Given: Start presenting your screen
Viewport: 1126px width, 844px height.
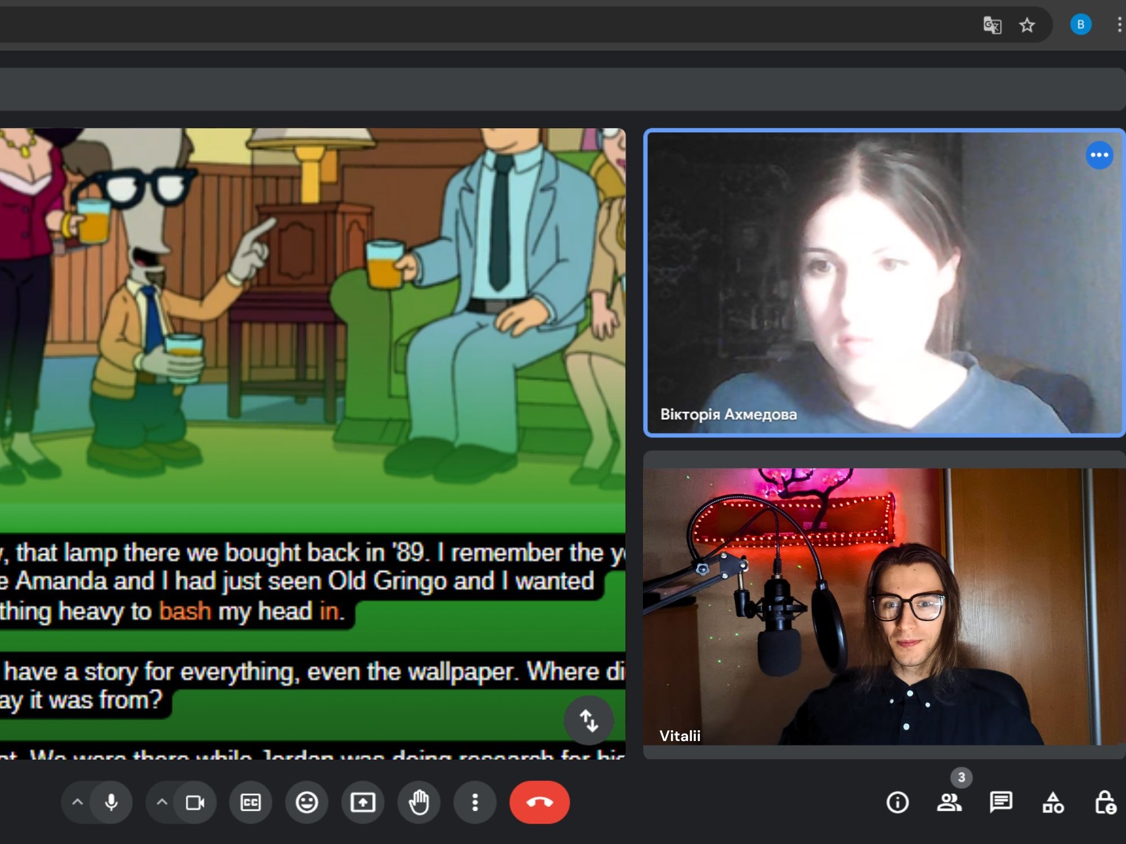Looking at the screenshot, I should [x=363, y=802].
